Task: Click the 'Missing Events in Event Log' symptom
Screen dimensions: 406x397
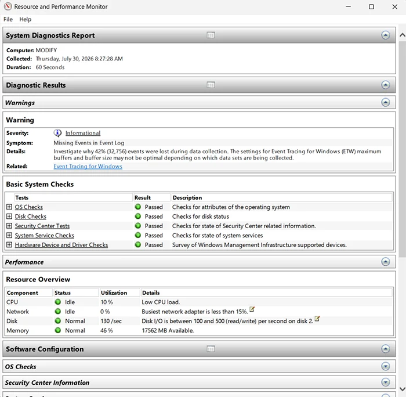Action: coord(89,143)
